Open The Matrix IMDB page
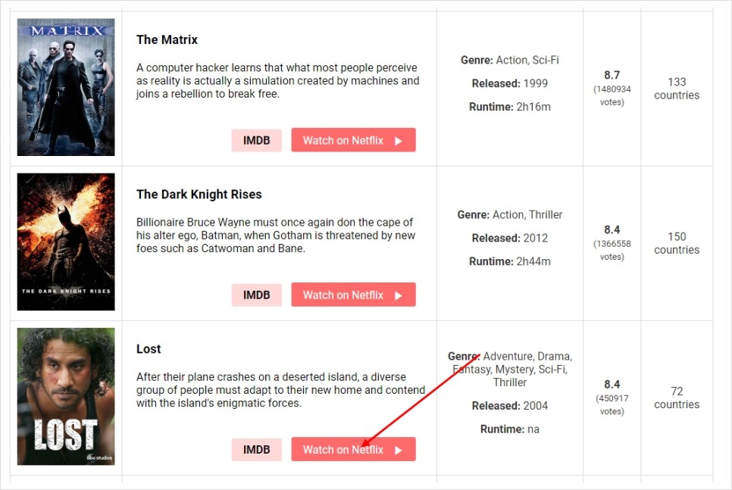This screenshot has width=732, height=490. point(256,140)
